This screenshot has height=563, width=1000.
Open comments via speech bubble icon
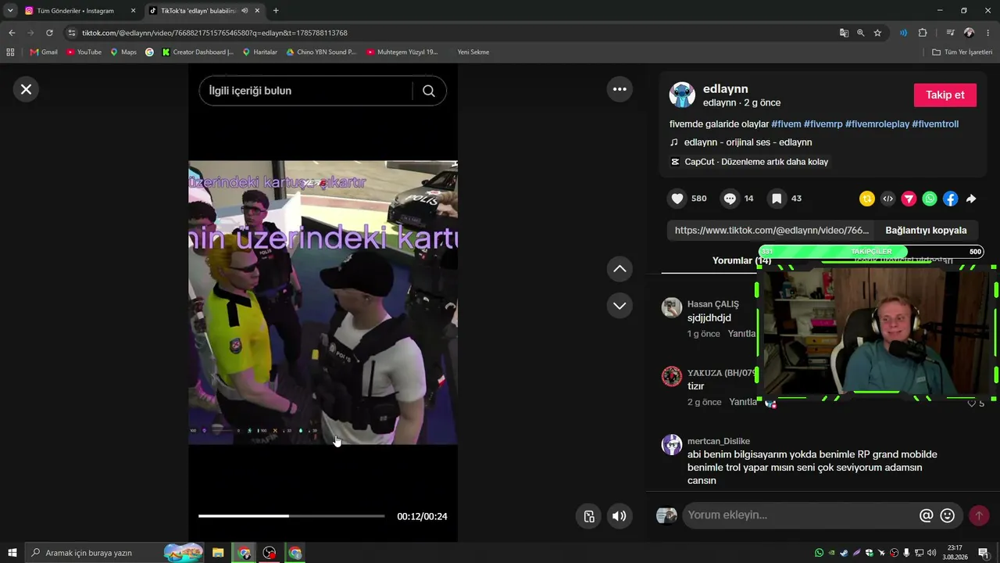tap(730, 199)
